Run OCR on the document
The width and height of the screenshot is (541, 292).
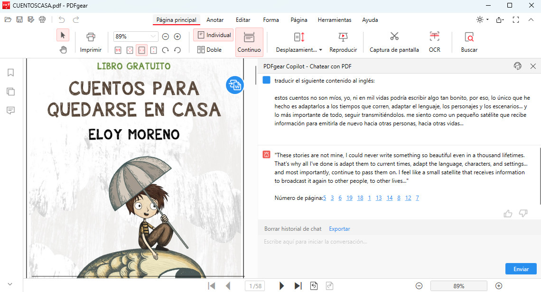click(434, 42)
